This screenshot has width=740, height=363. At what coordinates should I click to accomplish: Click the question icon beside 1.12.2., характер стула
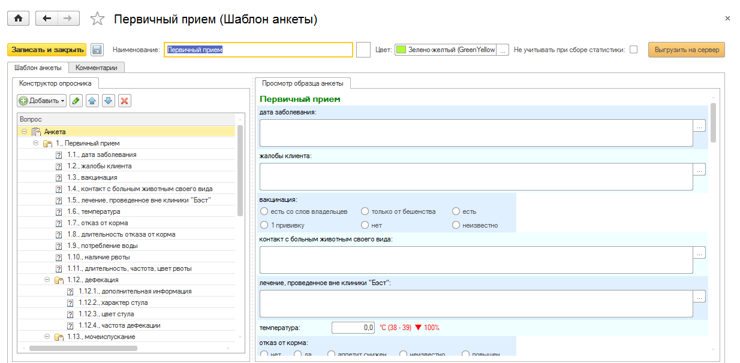(x=70, y=302)
